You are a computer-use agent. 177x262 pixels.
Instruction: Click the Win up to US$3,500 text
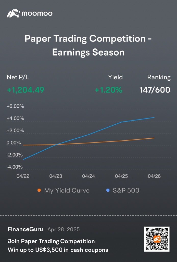[x=58, y=250]
